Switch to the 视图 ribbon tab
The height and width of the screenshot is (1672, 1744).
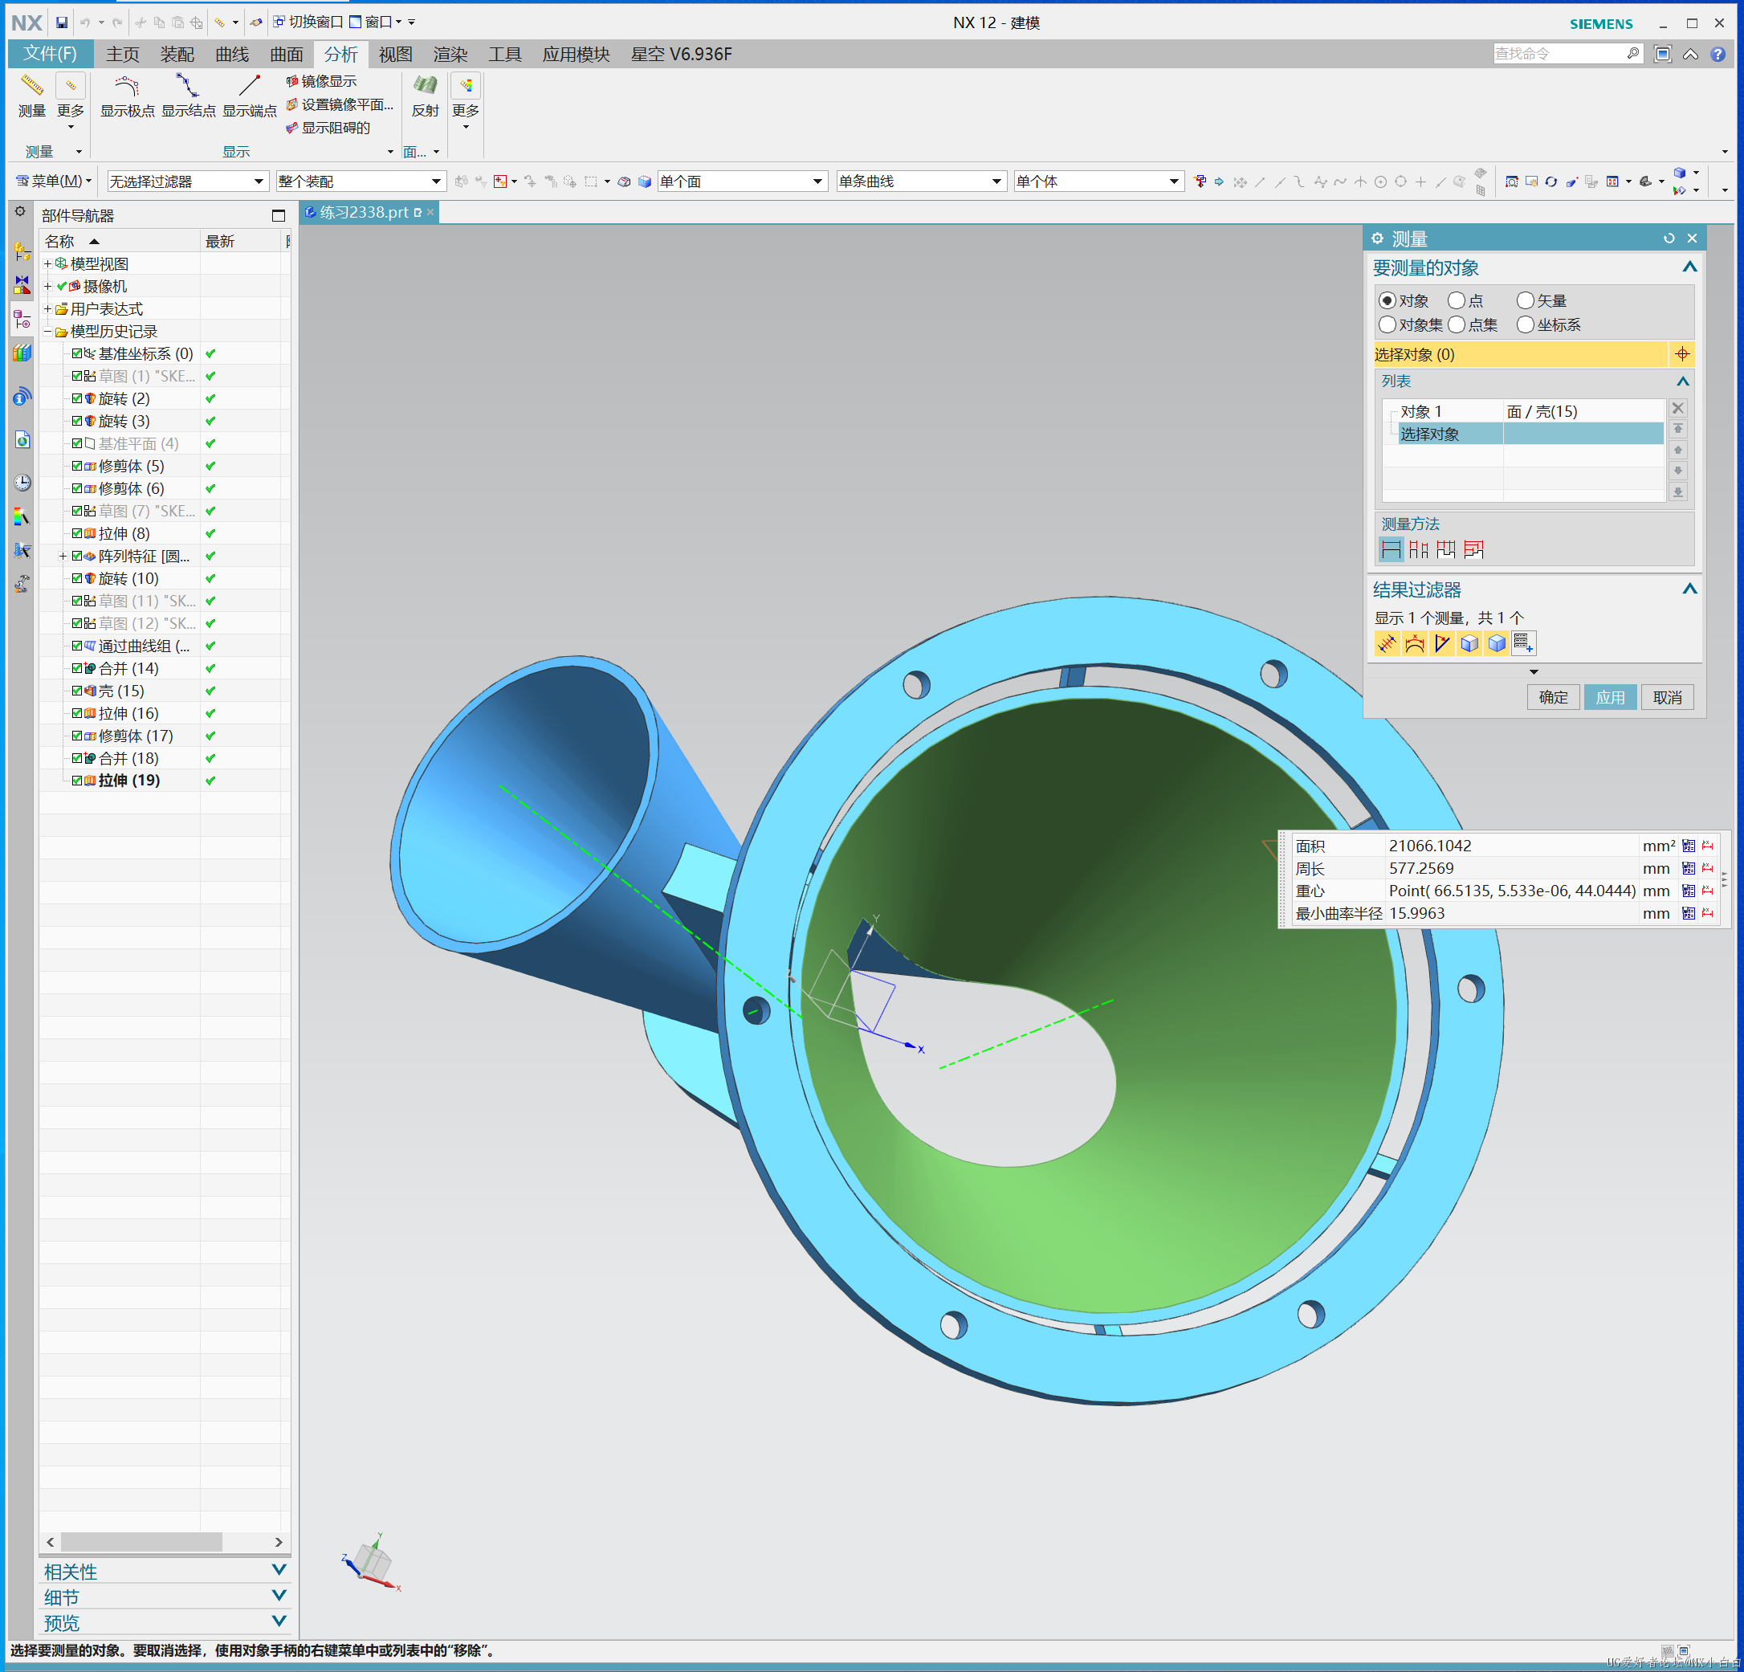[x=395, y=55]
